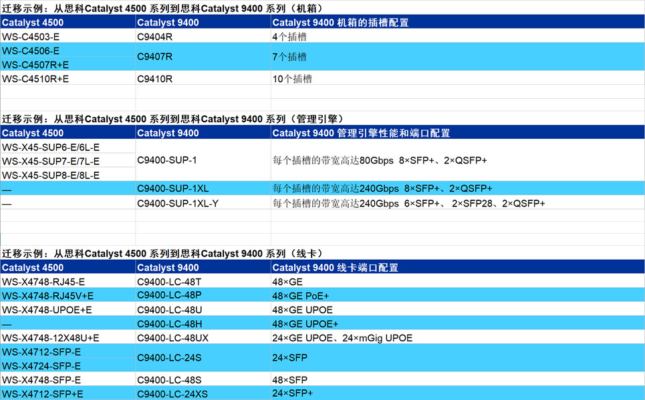The image size is (645, 400).
Task: Select the "7个插槽" cell
Action: point(458,57)
